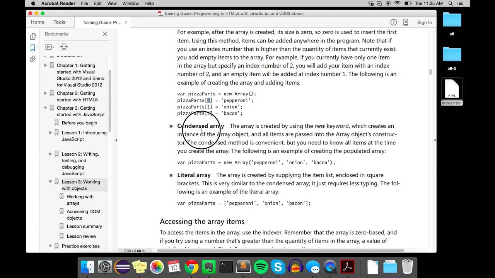Go to 'Lesson summary' bookmark
Screen dimensions: 495x278
click(84, 226)
